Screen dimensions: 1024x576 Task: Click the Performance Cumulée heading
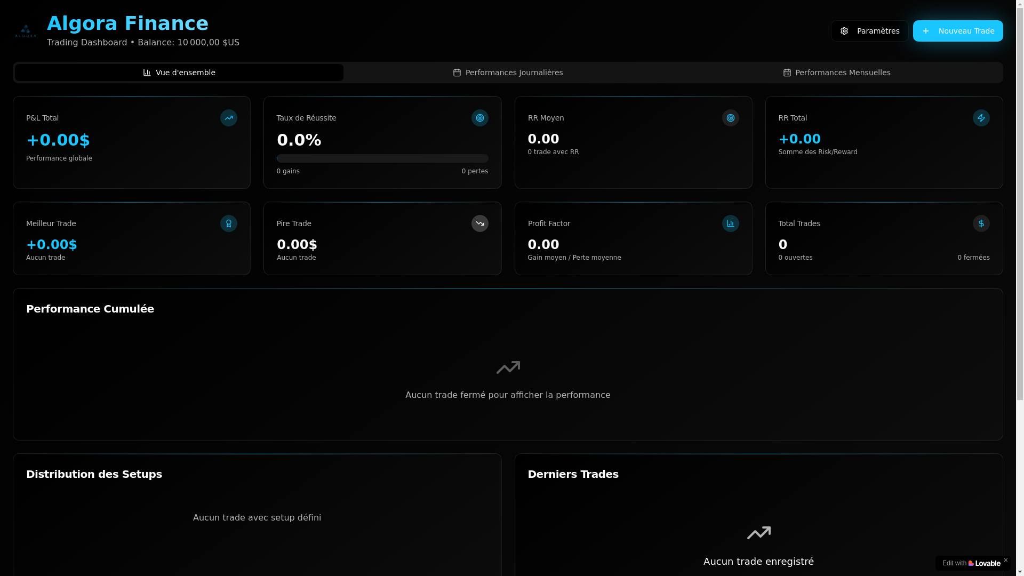point(90,309)
